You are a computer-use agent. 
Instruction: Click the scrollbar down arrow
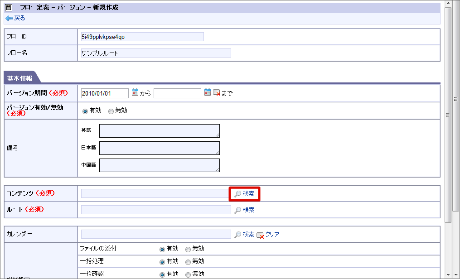pyautogui.click(x=448, y=275)
